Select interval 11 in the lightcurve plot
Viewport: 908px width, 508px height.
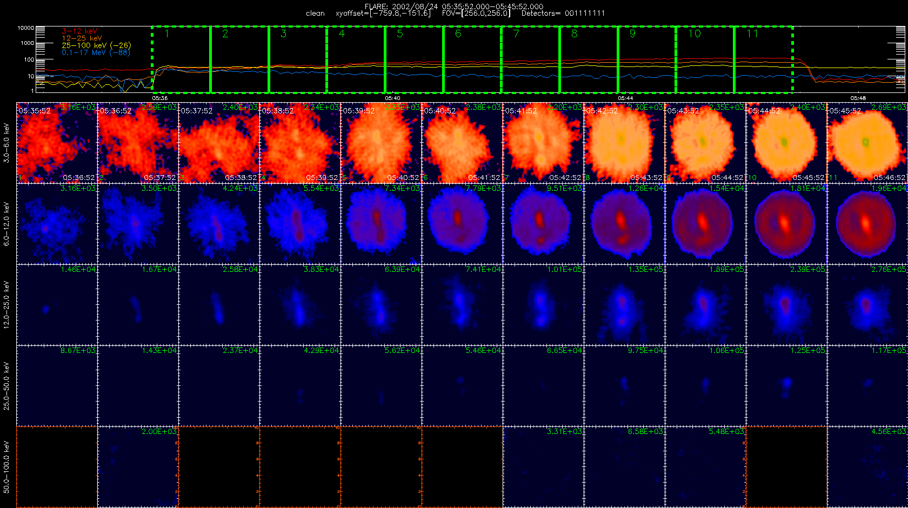tap(764, 59)
